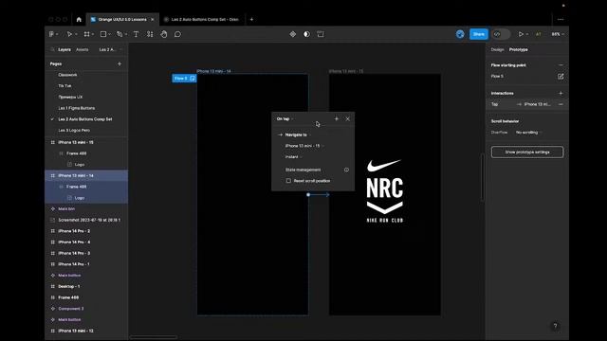The height and width of the screenshot is (341, 607).
Task: Switch to Orange UX/UI 5.0 Lessons tab
Action: click(x=122, y=19)
